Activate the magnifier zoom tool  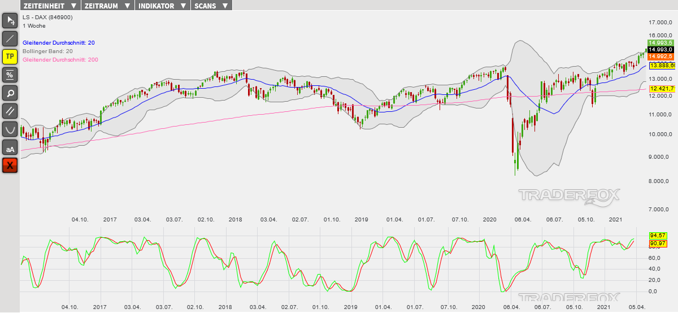[10, 93]
